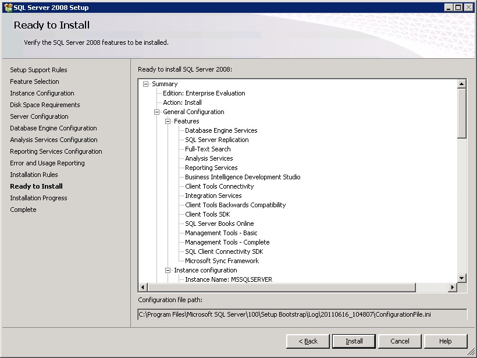Select 'Microsoft Sync Framework' row

[222, 261]
